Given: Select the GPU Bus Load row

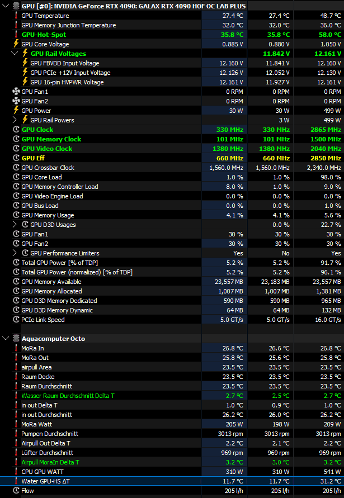Looking at the screenshot, I should pos(172,206).
